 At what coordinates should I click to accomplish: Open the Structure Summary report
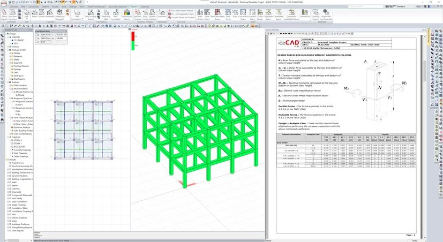point(12,14)
